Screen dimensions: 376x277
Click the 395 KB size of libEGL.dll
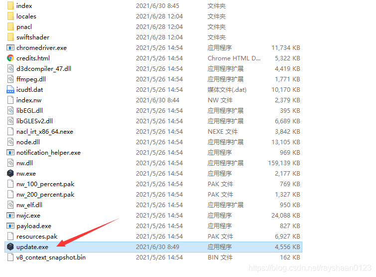click(x=290, y=111)
